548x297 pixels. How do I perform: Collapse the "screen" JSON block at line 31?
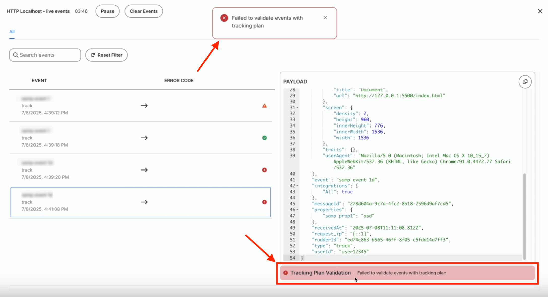point(297,108)
